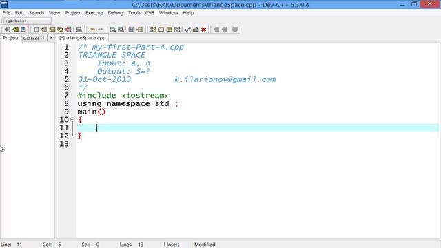Screen dimensions: 441x248
Task: Click the red X toolbar icon
Action: click(204, 29)
